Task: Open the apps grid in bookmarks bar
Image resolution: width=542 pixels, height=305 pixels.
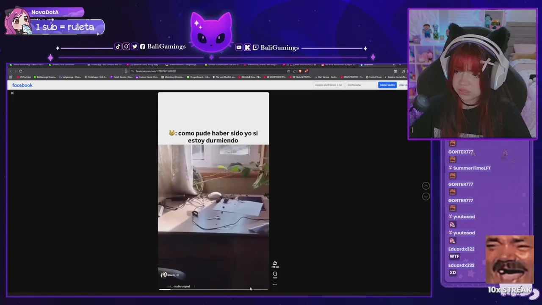Action: pyautogui.click(x=11, y=77)
